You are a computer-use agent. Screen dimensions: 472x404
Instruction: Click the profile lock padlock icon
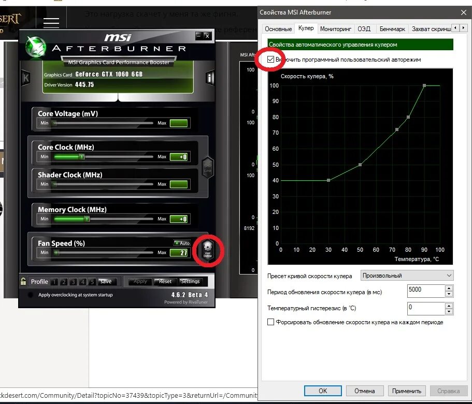[23, 281]
